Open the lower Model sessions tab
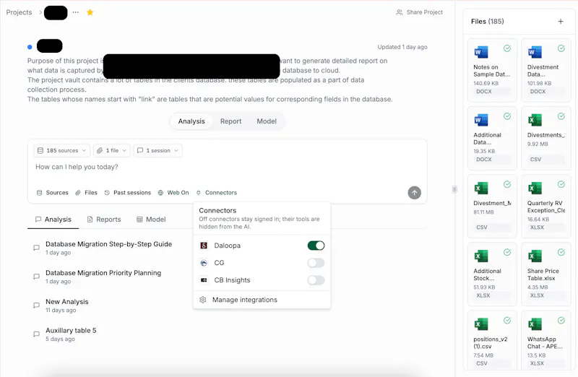Image resolution: width=578 pixels, height=377 pixels. pos(151,220)
